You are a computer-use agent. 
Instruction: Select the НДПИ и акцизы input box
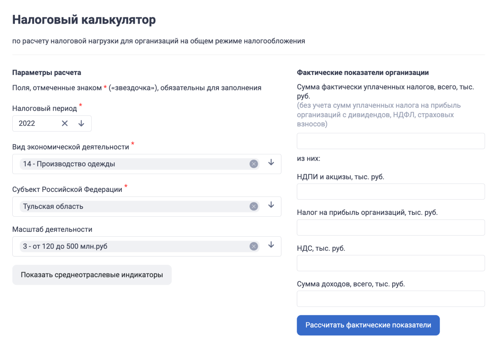[391, 191]
